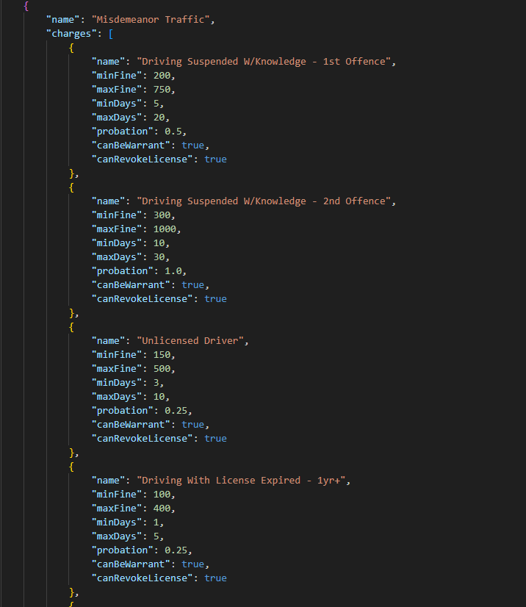Click the top-level opening curly brace
Viewport: 526px width, 607px height.
26,6
